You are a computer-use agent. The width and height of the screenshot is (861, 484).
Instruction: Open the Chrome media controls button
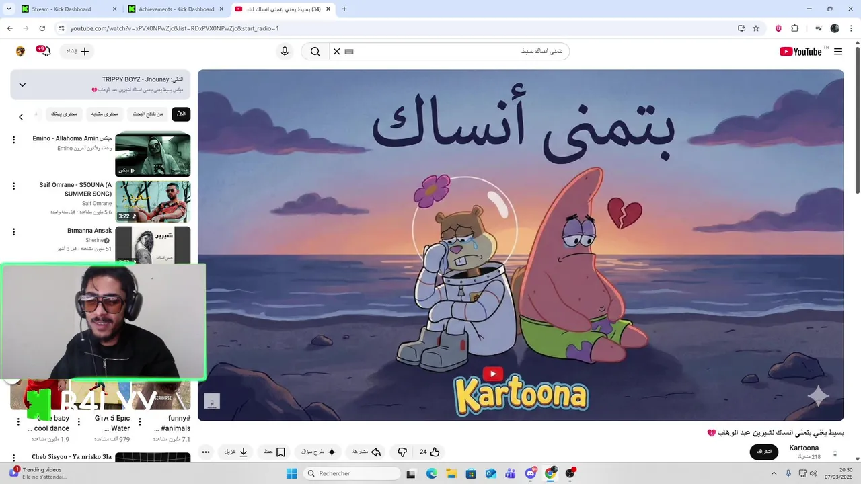pos(819,28)
